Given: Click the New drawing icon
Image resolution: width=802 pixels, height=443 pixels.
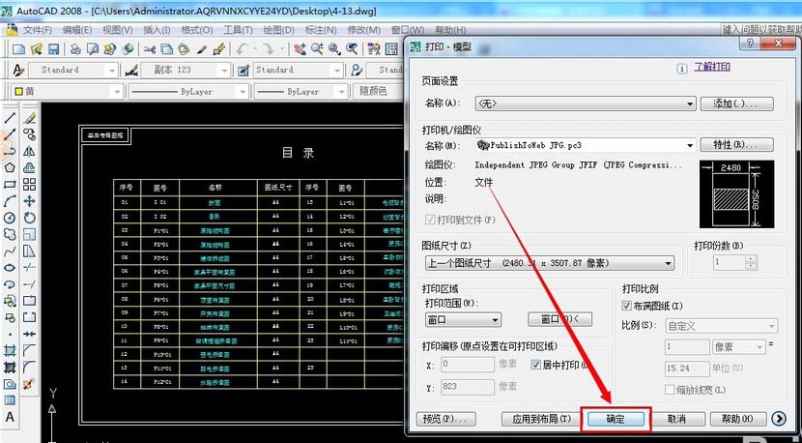Looking at the screenshot, I should (19, 49).
